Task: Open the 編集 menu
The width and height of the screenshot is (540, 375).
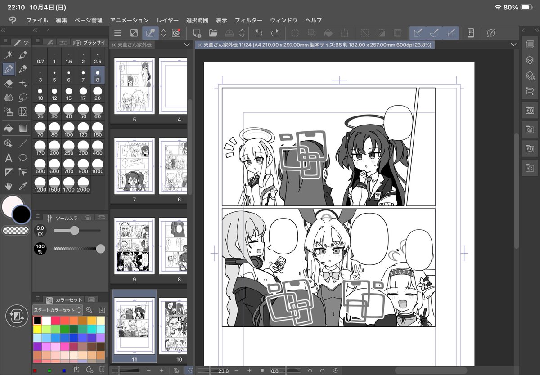Action: pyautogui.click(x=62, y=20)
